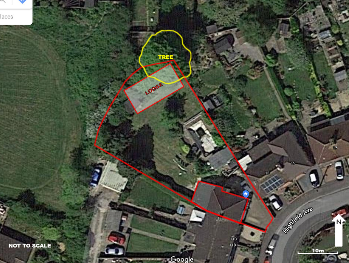Click the blue home marker pin
Image resolution: width=349 pixels, height=263 pixels.
[246, 194]
